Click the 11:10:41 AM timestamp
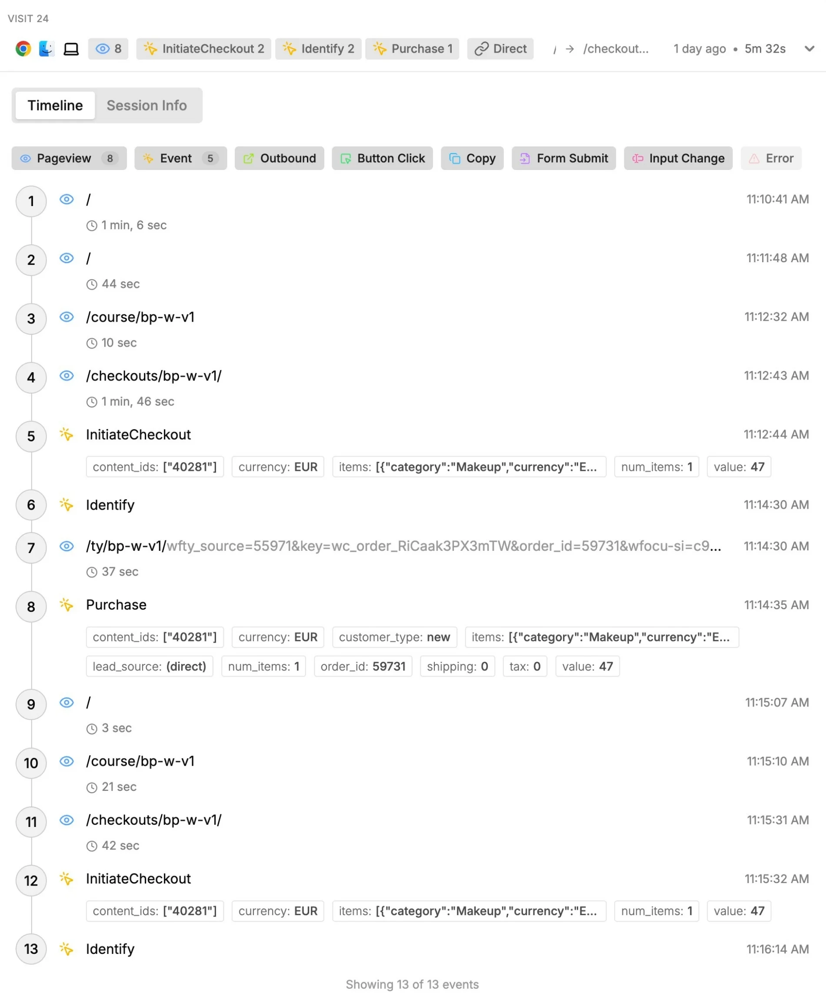 click(x=777, y=199)
